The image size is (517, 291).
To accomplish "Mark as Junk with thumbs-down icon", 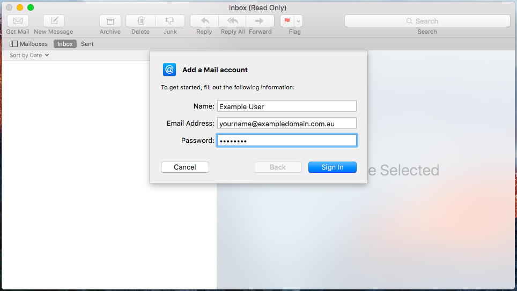I will click(x=170, y=21).
